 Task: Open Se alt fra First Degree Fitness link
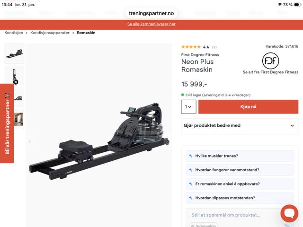(x=270, y=72)
